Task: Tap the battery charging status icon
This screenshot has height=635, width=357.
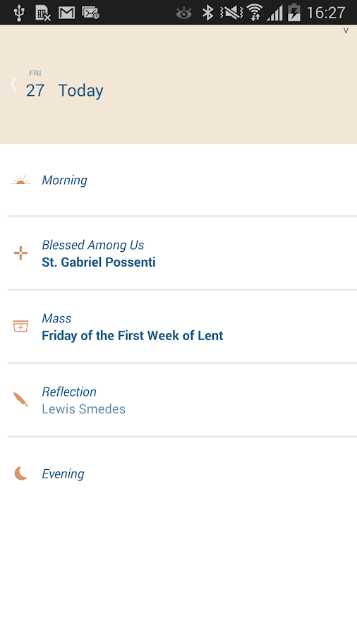Action: [294, 13]
